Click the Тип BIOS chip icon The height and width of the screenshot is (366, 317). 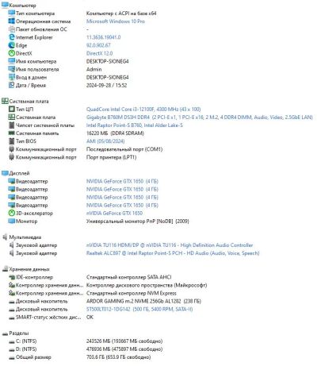click(11, 141)
